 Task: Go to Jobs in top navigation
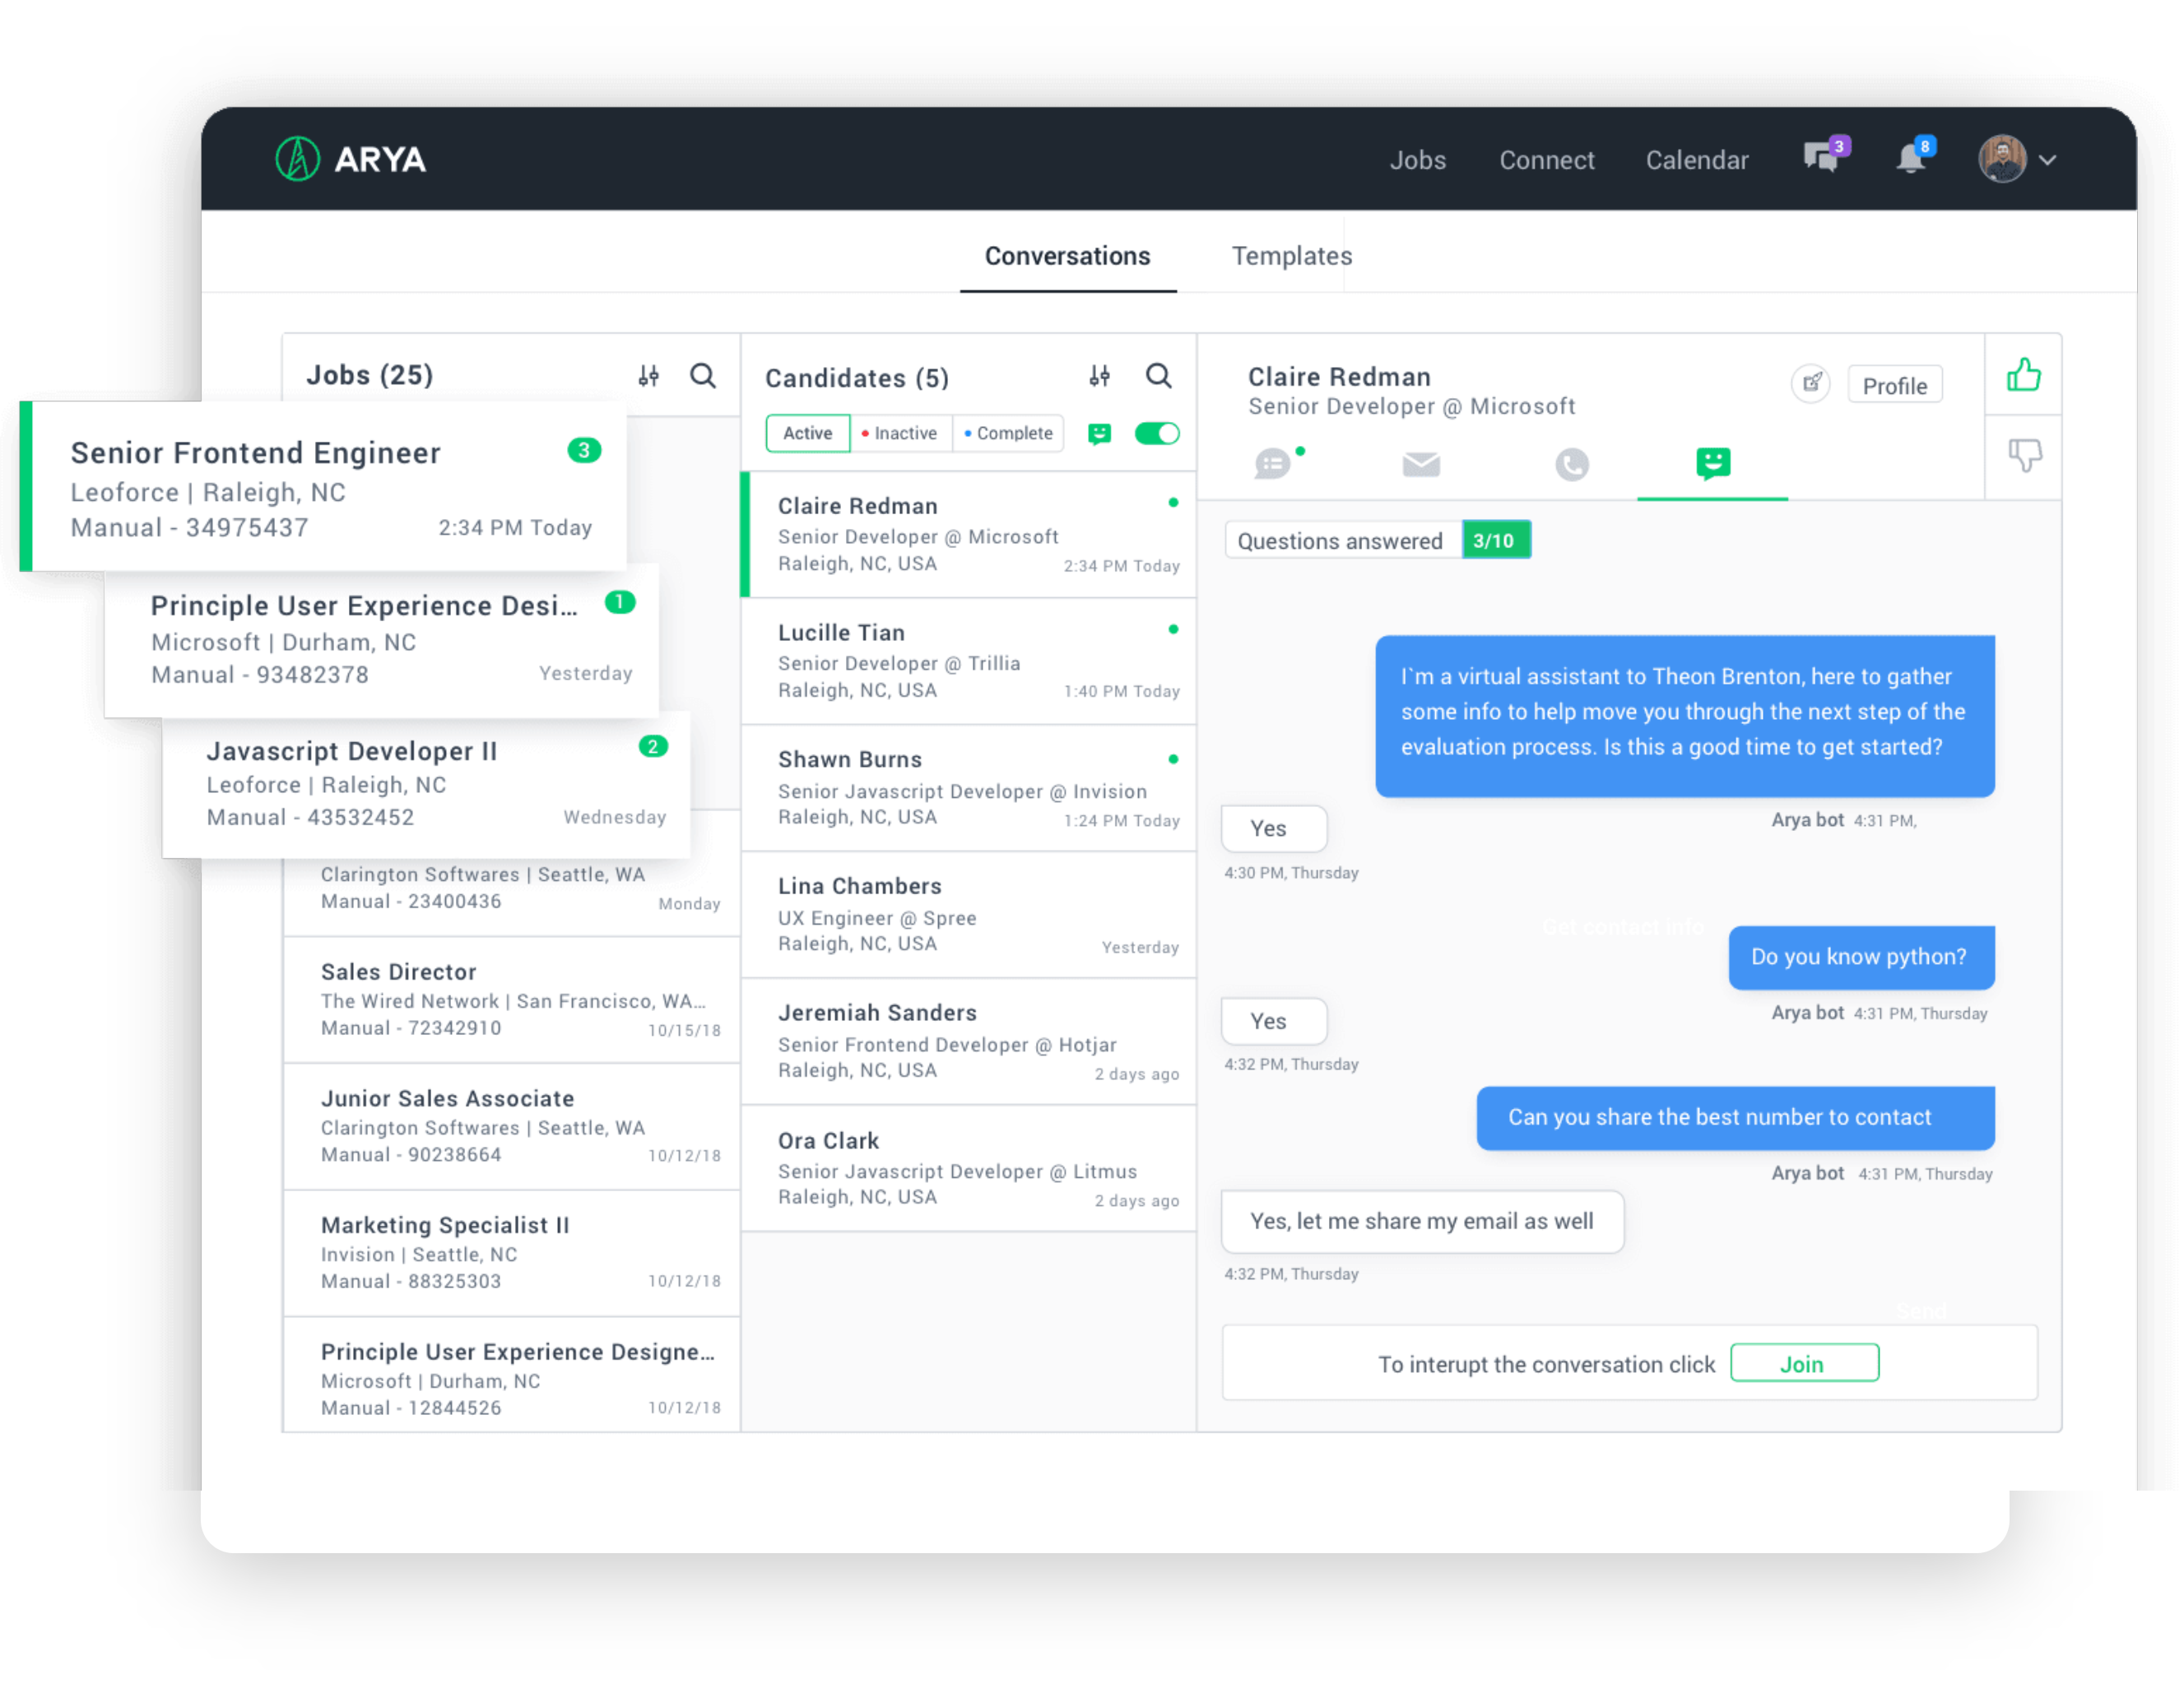pos(1417,160)
